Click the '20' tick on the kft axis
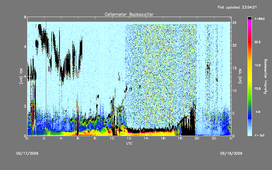The width and height of the screenshot is (272, 170). (234, 45)
